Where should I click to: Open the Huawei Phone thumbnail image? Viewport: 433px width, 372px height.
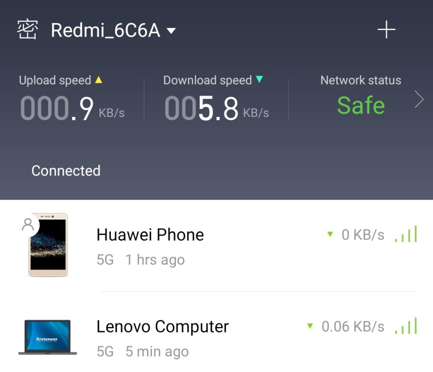click(48, 244)
